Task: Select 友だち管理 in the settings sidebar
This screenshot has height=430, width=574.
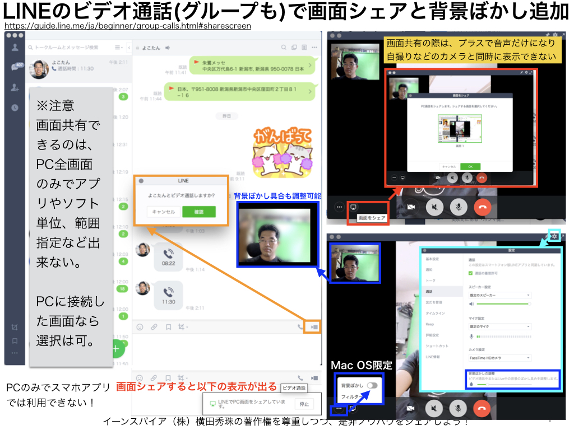Action: 434,302
